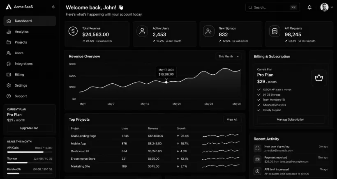Click View All in Top Projects

click(x=232, y=119)
